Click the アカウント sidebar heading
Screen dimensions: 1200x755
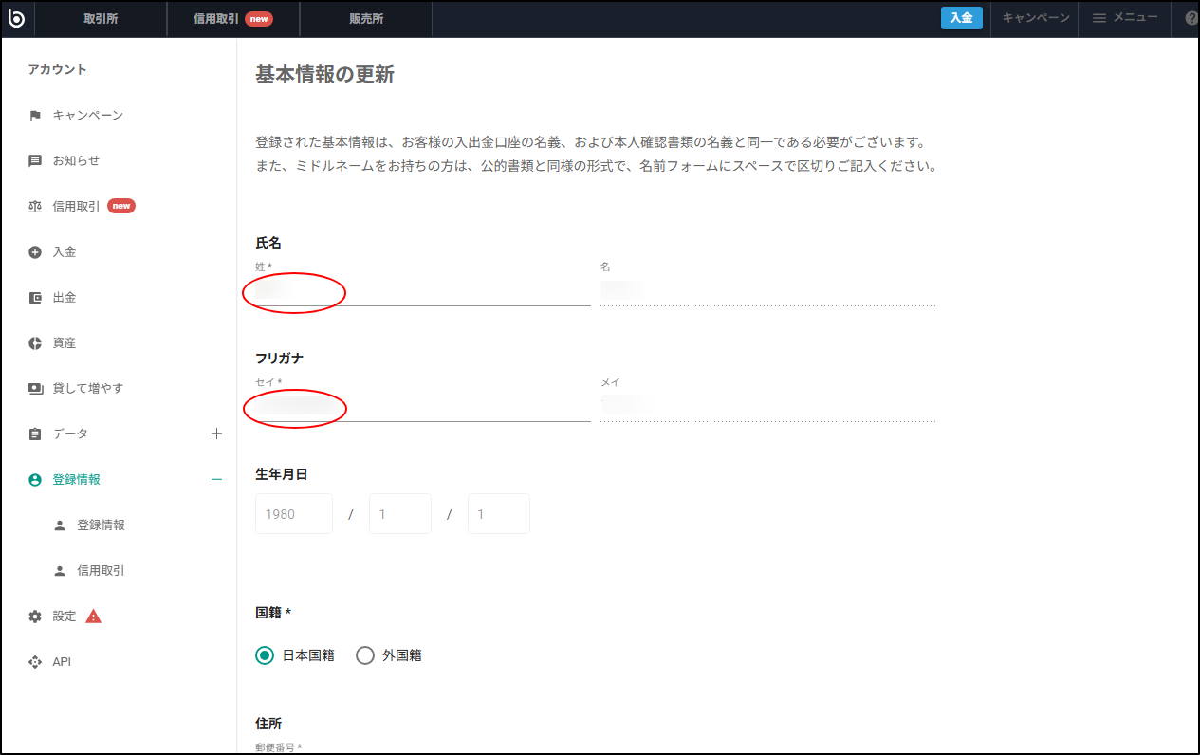pos(57,70)
